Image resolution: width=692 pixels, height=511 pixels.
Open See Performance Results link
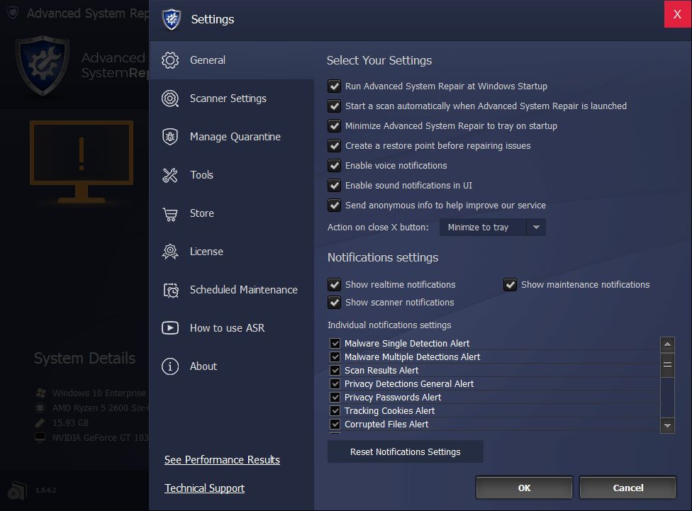pyautogui.click(x=222, y=460)
